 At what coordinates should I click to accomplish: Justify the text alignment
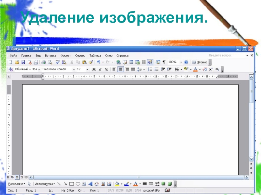[x=133, y=69]
